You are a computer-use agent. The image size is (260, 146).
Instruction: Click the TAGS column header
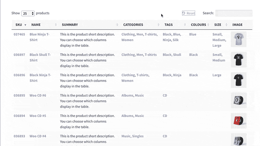tap(174, 25)
